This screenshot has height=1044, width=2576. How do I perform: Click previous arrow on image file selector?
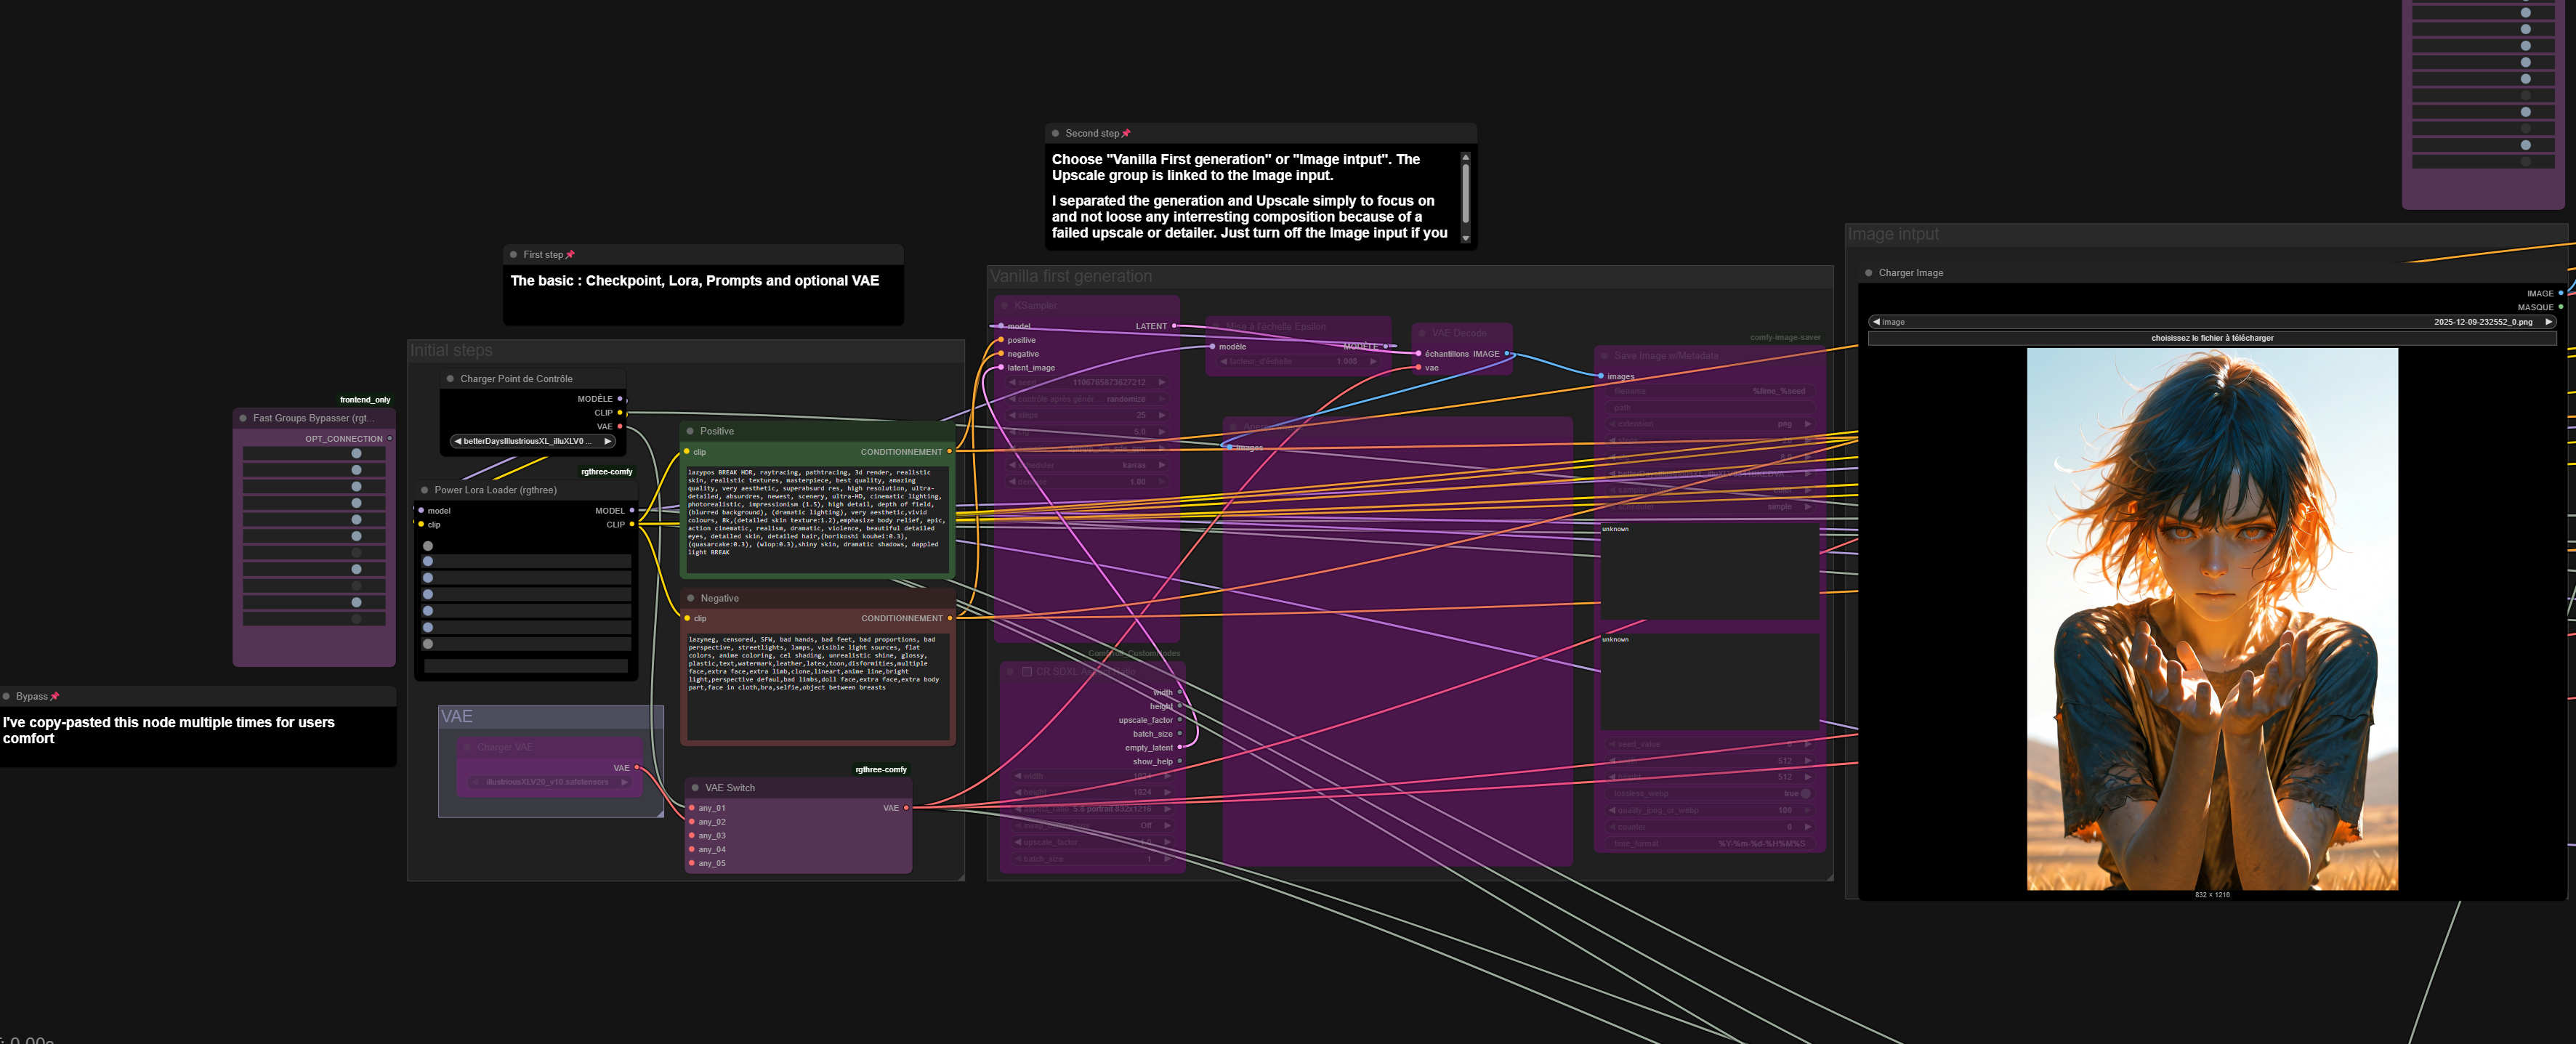point(1877,322)
